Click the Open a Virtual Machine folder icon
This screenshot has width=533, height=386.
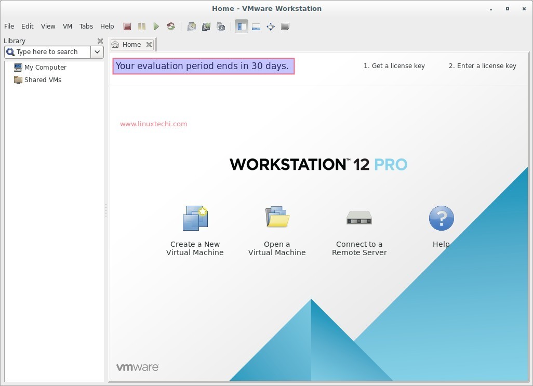(277, 217)
